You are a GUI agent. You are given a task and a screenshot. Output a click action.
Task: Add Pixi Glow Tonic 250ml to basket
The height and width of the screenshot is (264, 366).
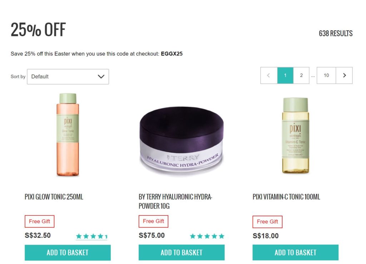(68, 253)
